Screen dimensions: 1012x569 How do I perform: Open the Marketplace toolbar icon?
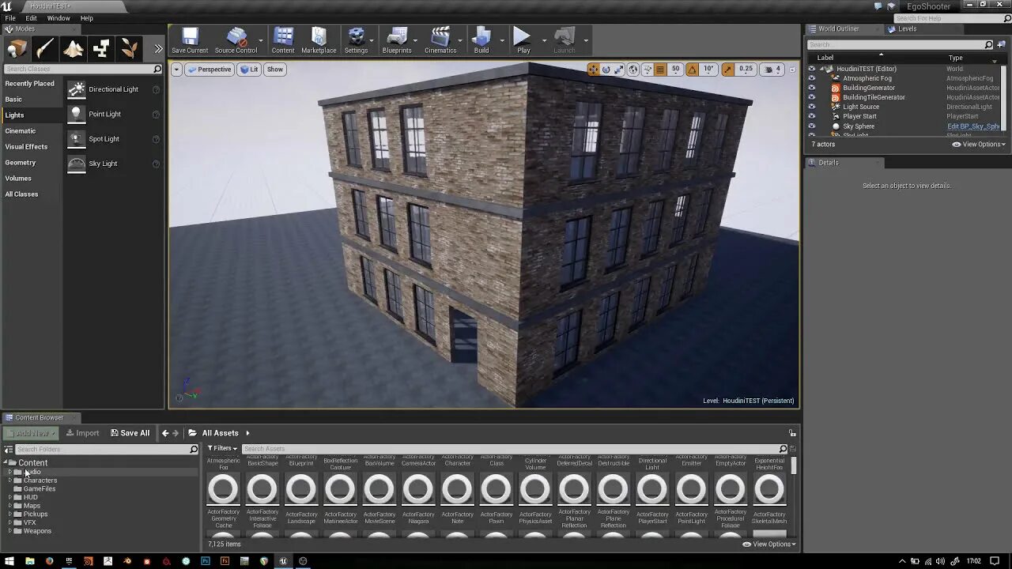pyautogui.click(x=319, y=40)
